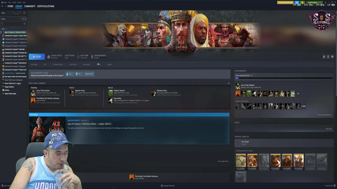Focus the library search field
The height and width of the screenshot is (189, 337).
pyautogui.click(x=12, y=24)
